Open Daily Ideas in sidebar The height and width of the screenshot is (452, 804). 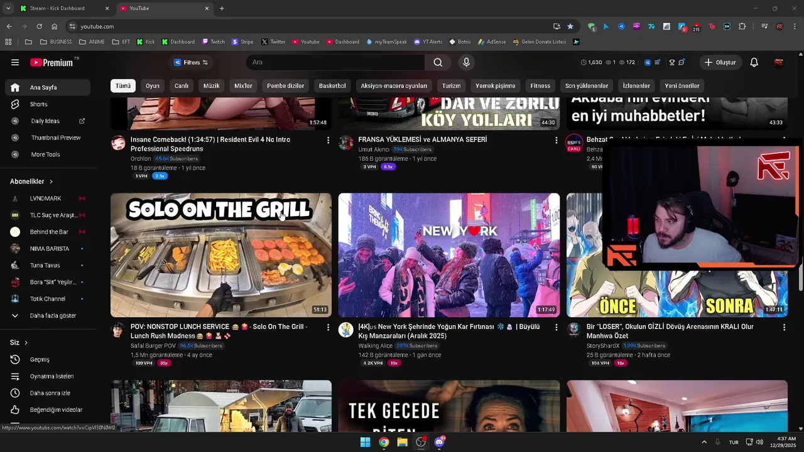pyautogui.click(x=48, y=121)
